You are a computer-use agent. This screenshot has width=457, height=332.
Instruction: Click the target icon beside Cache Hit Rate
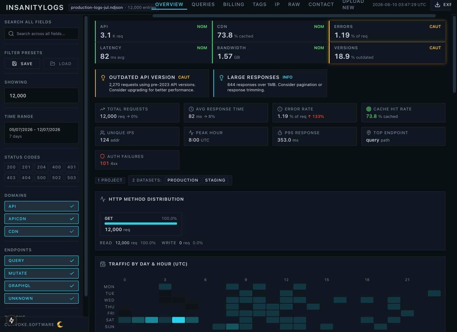[369, 109]
